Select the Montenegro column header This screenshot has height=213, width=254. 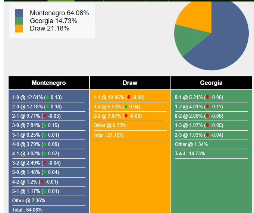[x=49, y=83]
